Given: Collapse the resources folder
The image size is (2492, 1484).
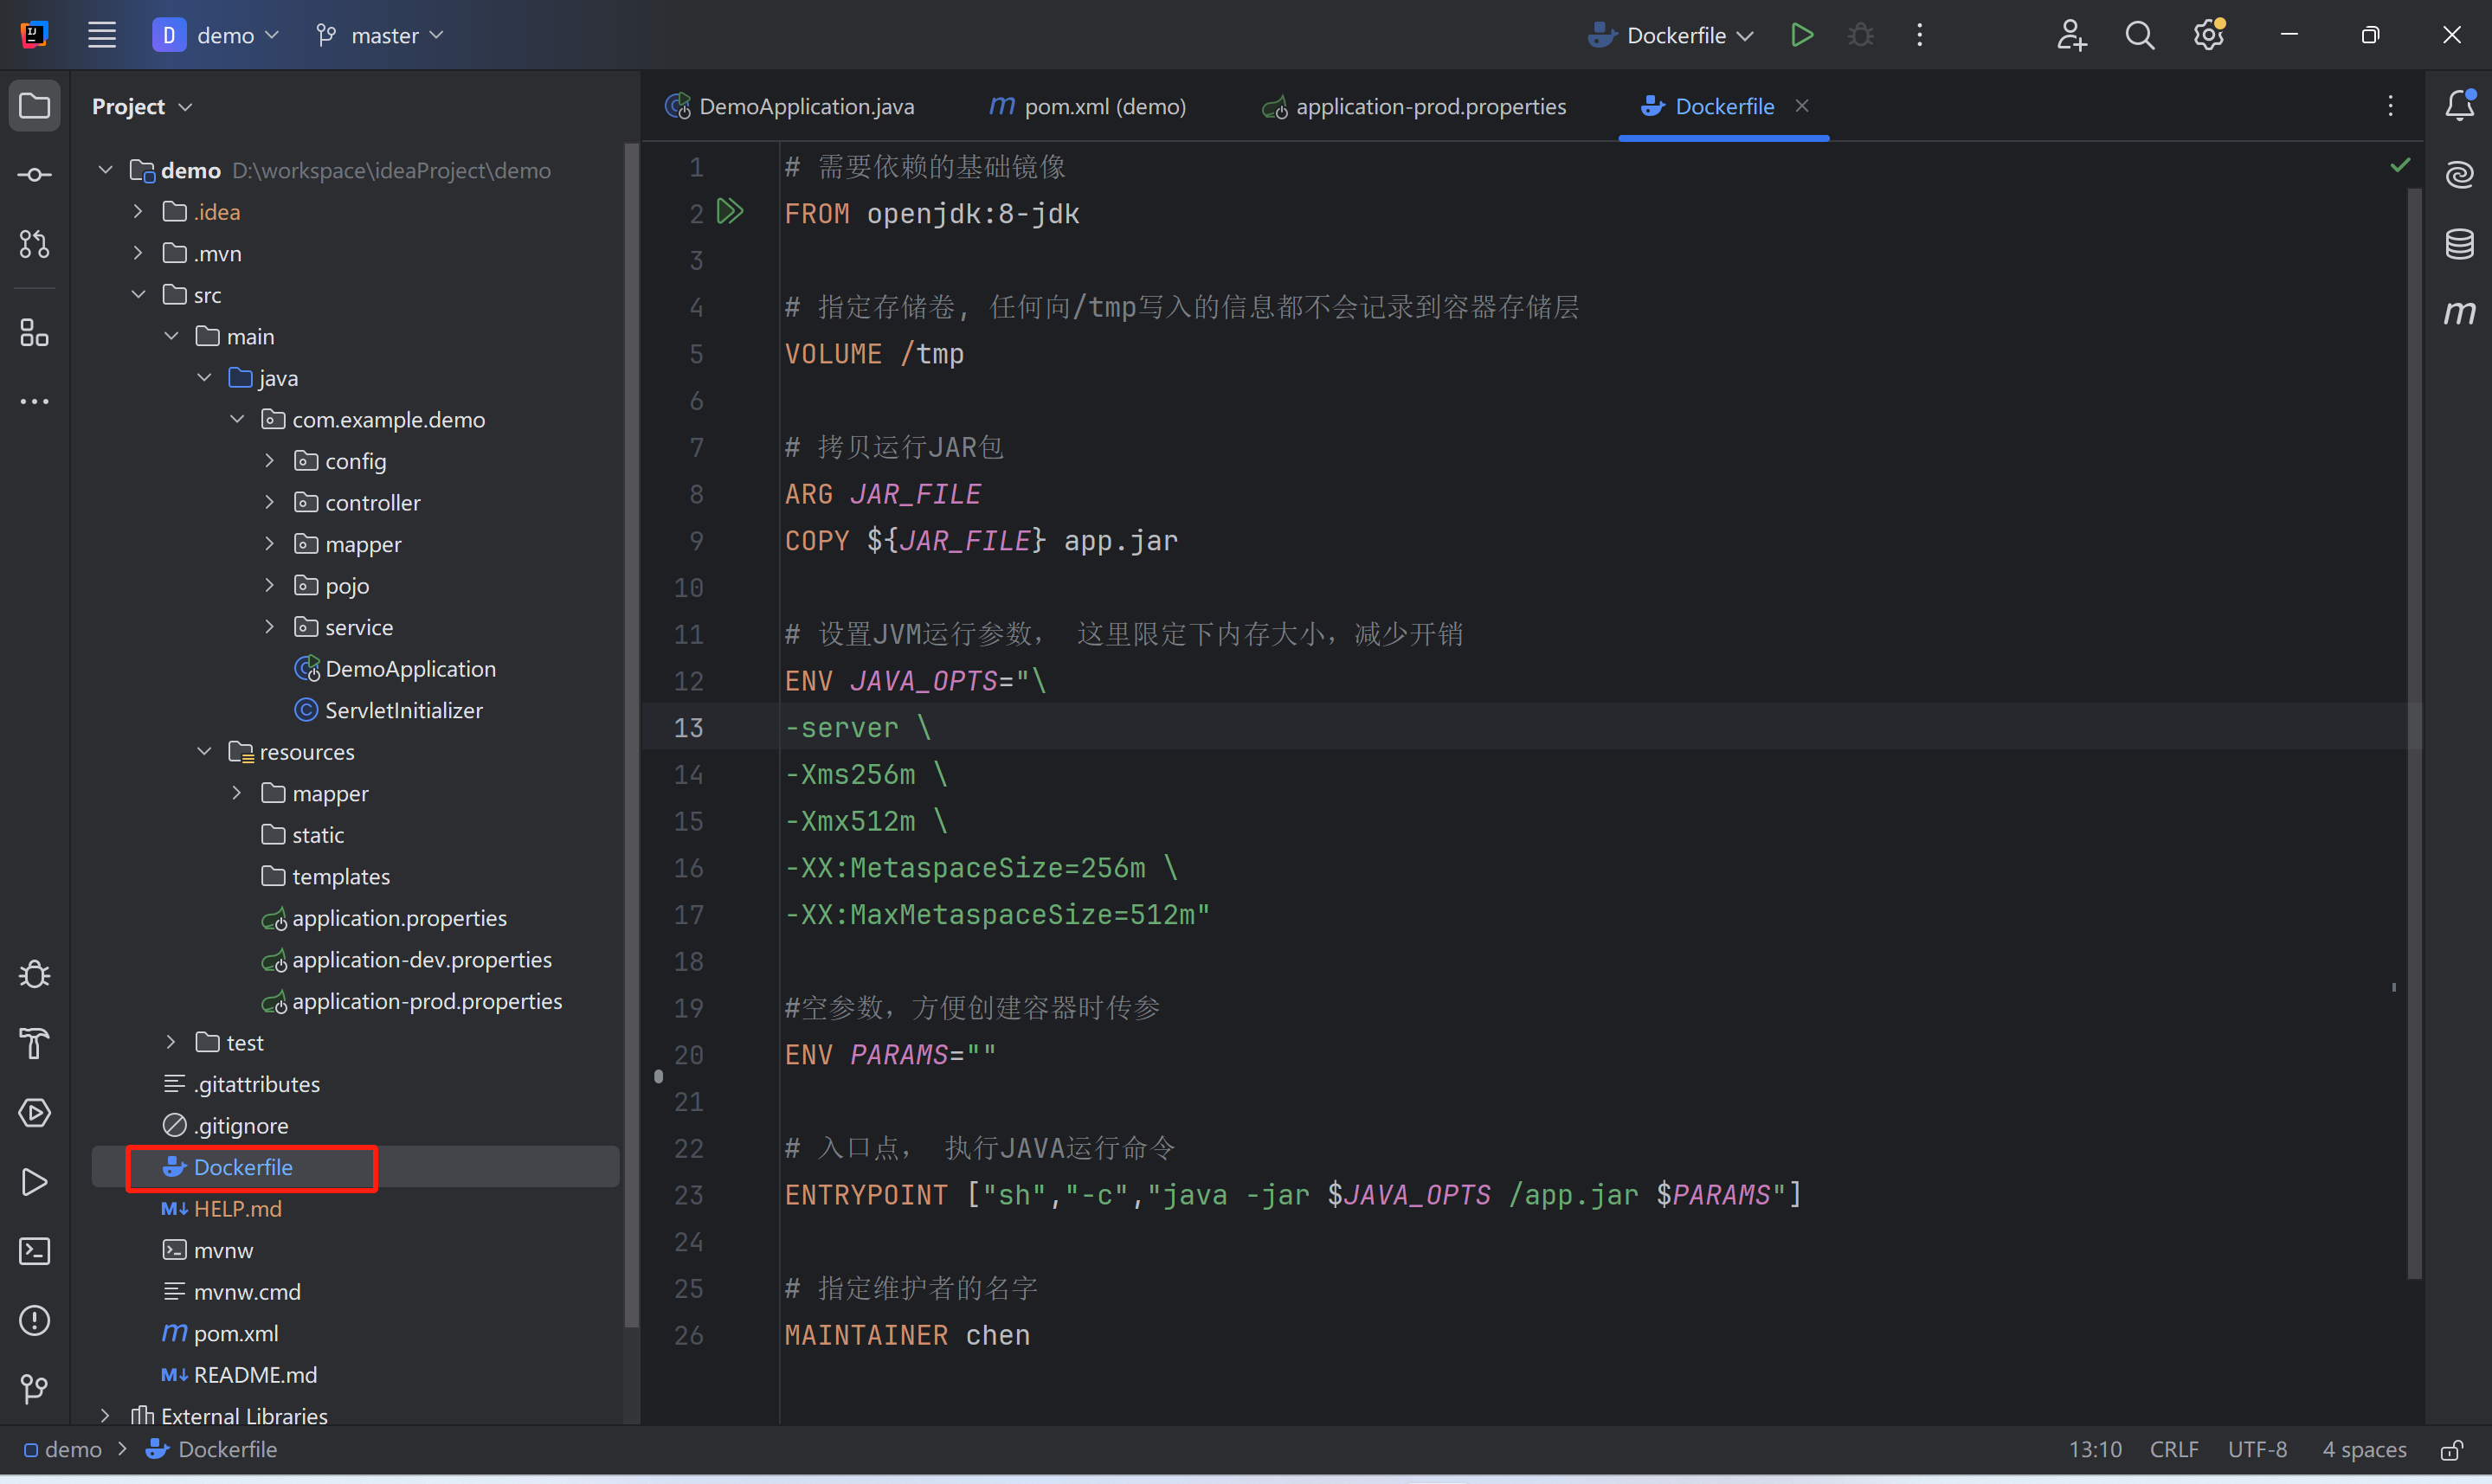Looking at the screenshot, I should coord(204,751).
